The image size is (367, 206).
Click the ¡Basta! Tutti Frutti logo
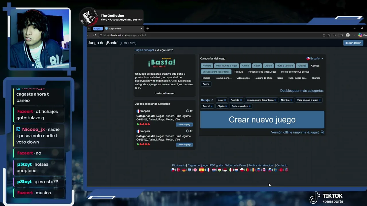click(x=162, y=63)
